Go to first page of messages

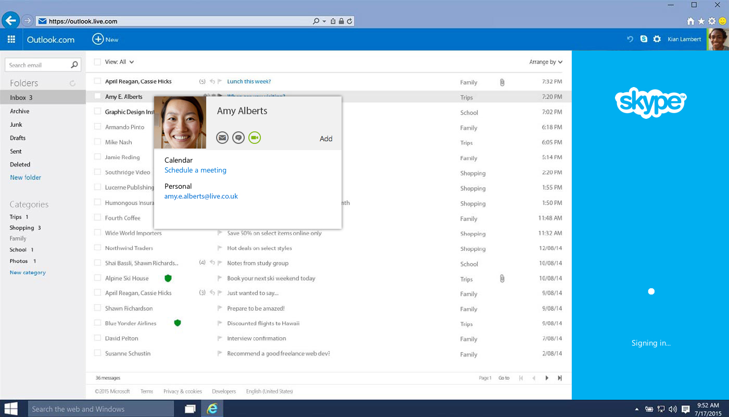521,378
